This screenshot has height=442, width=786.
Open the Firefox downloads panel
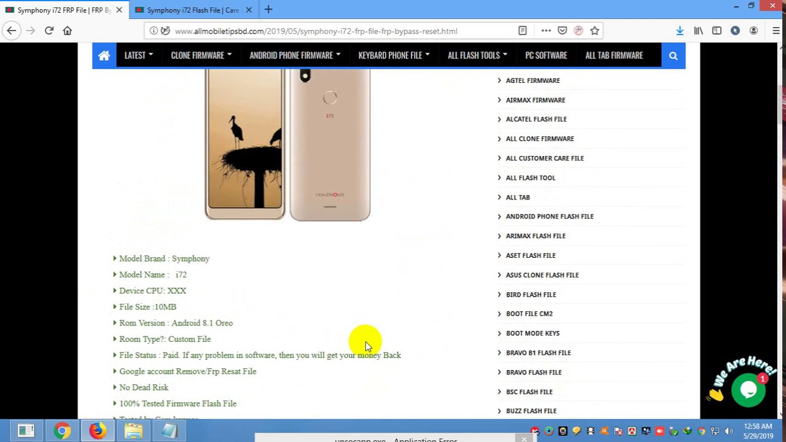(x=680, y=31)
